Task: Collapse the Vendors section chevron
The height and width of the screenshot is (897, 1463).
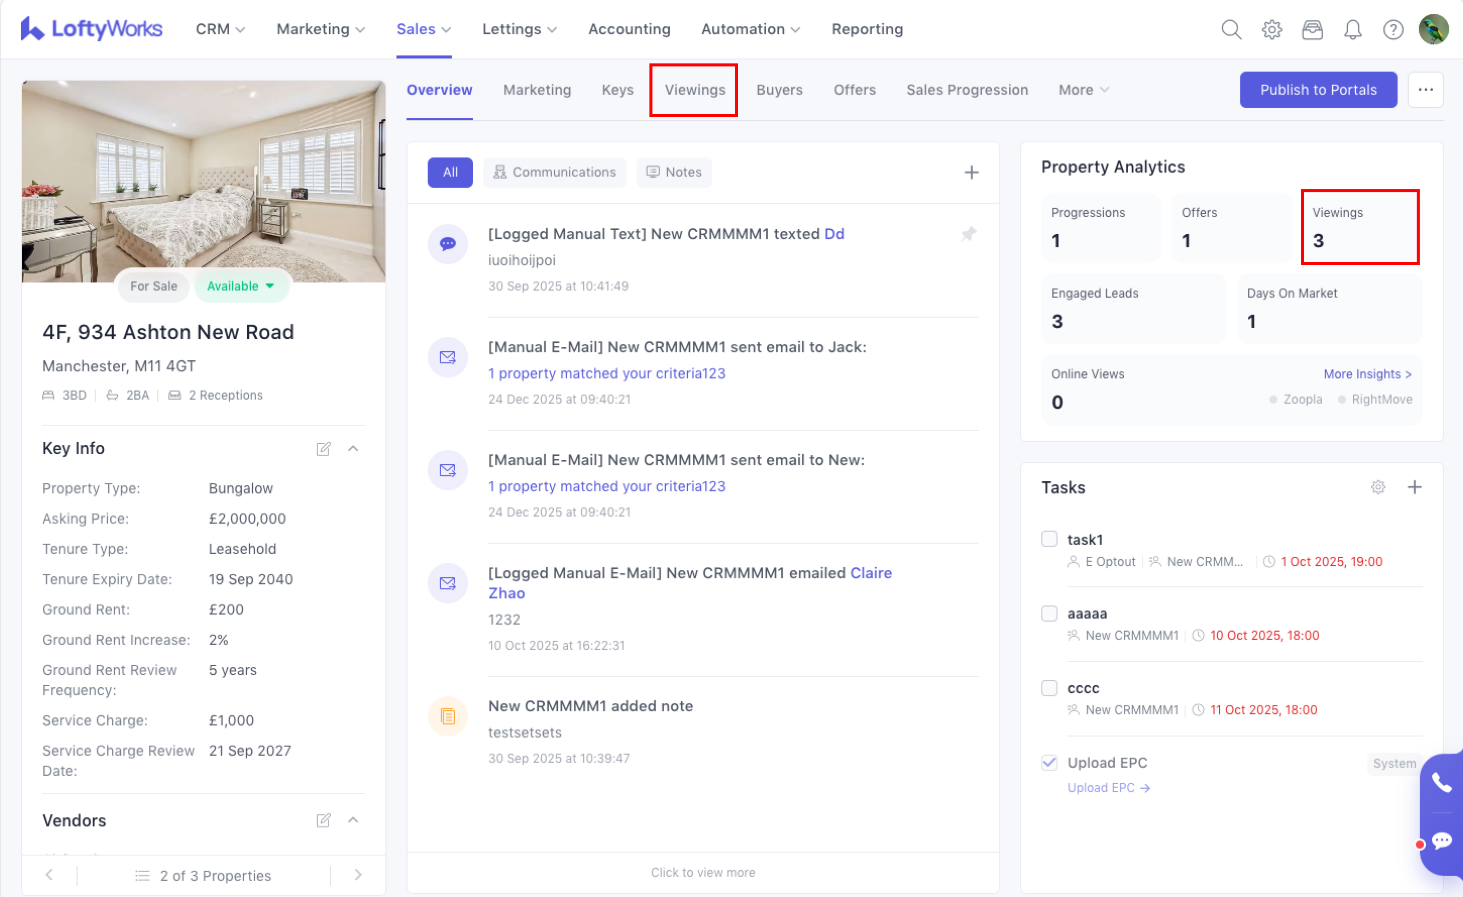Action: 353,820
